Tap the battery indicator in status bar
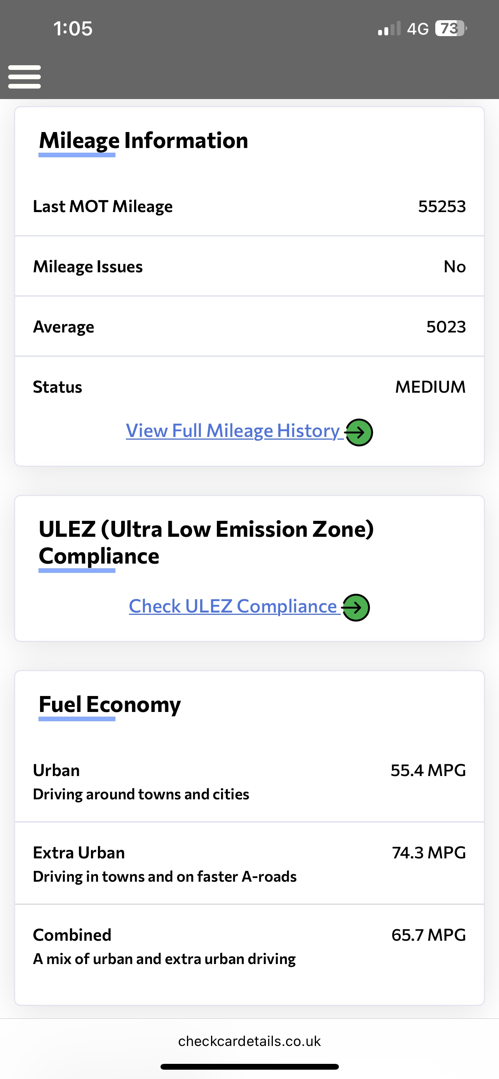The width and height of the screenshot is (499, 1079). tap(450, 28)
